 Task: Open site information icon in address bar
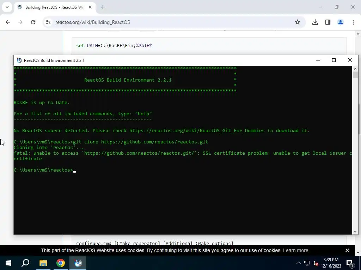48,22
